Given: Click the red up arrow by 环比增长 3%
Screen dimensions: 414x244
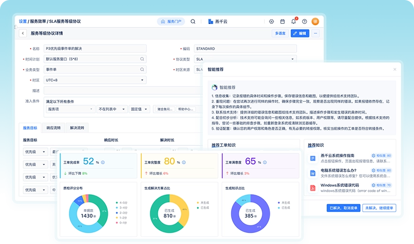Looking at the screenshot, I should [x=227, y=173].
